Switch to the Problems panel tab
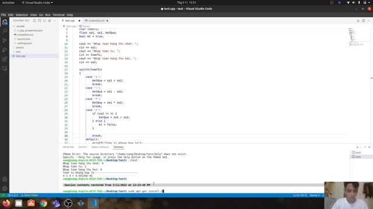Screen dimensions: 373x209 click(x=68, y=147)
